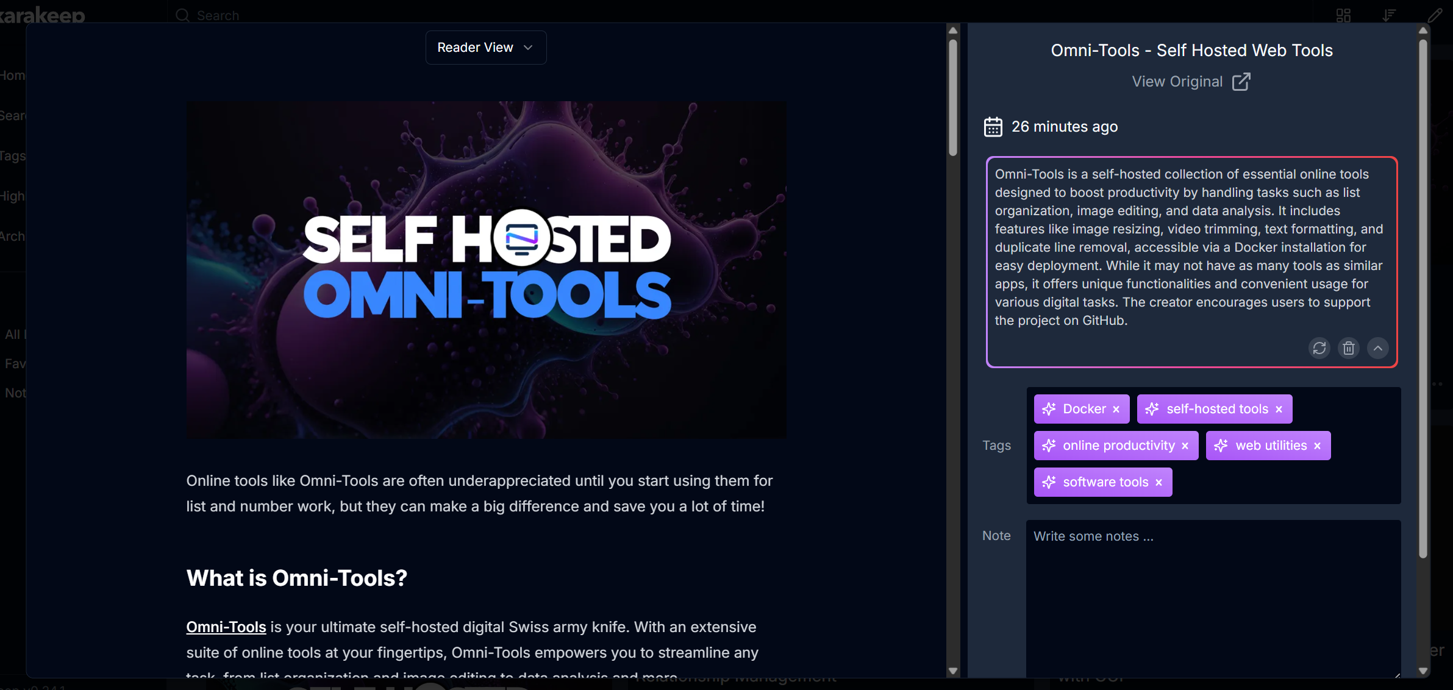Click the pencil edit icon in header
The image size is (1453, 690).
click(1435, 15)
